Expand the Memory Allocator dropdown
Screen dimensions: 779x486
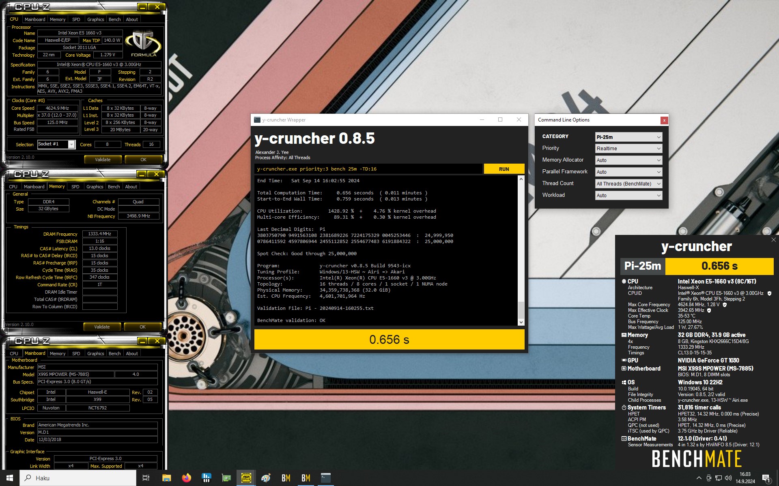pyautogui.click(x=628, y=160)
